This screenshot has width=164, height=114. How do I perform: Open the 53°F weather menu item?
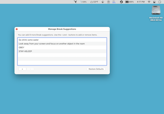[94, 2]
